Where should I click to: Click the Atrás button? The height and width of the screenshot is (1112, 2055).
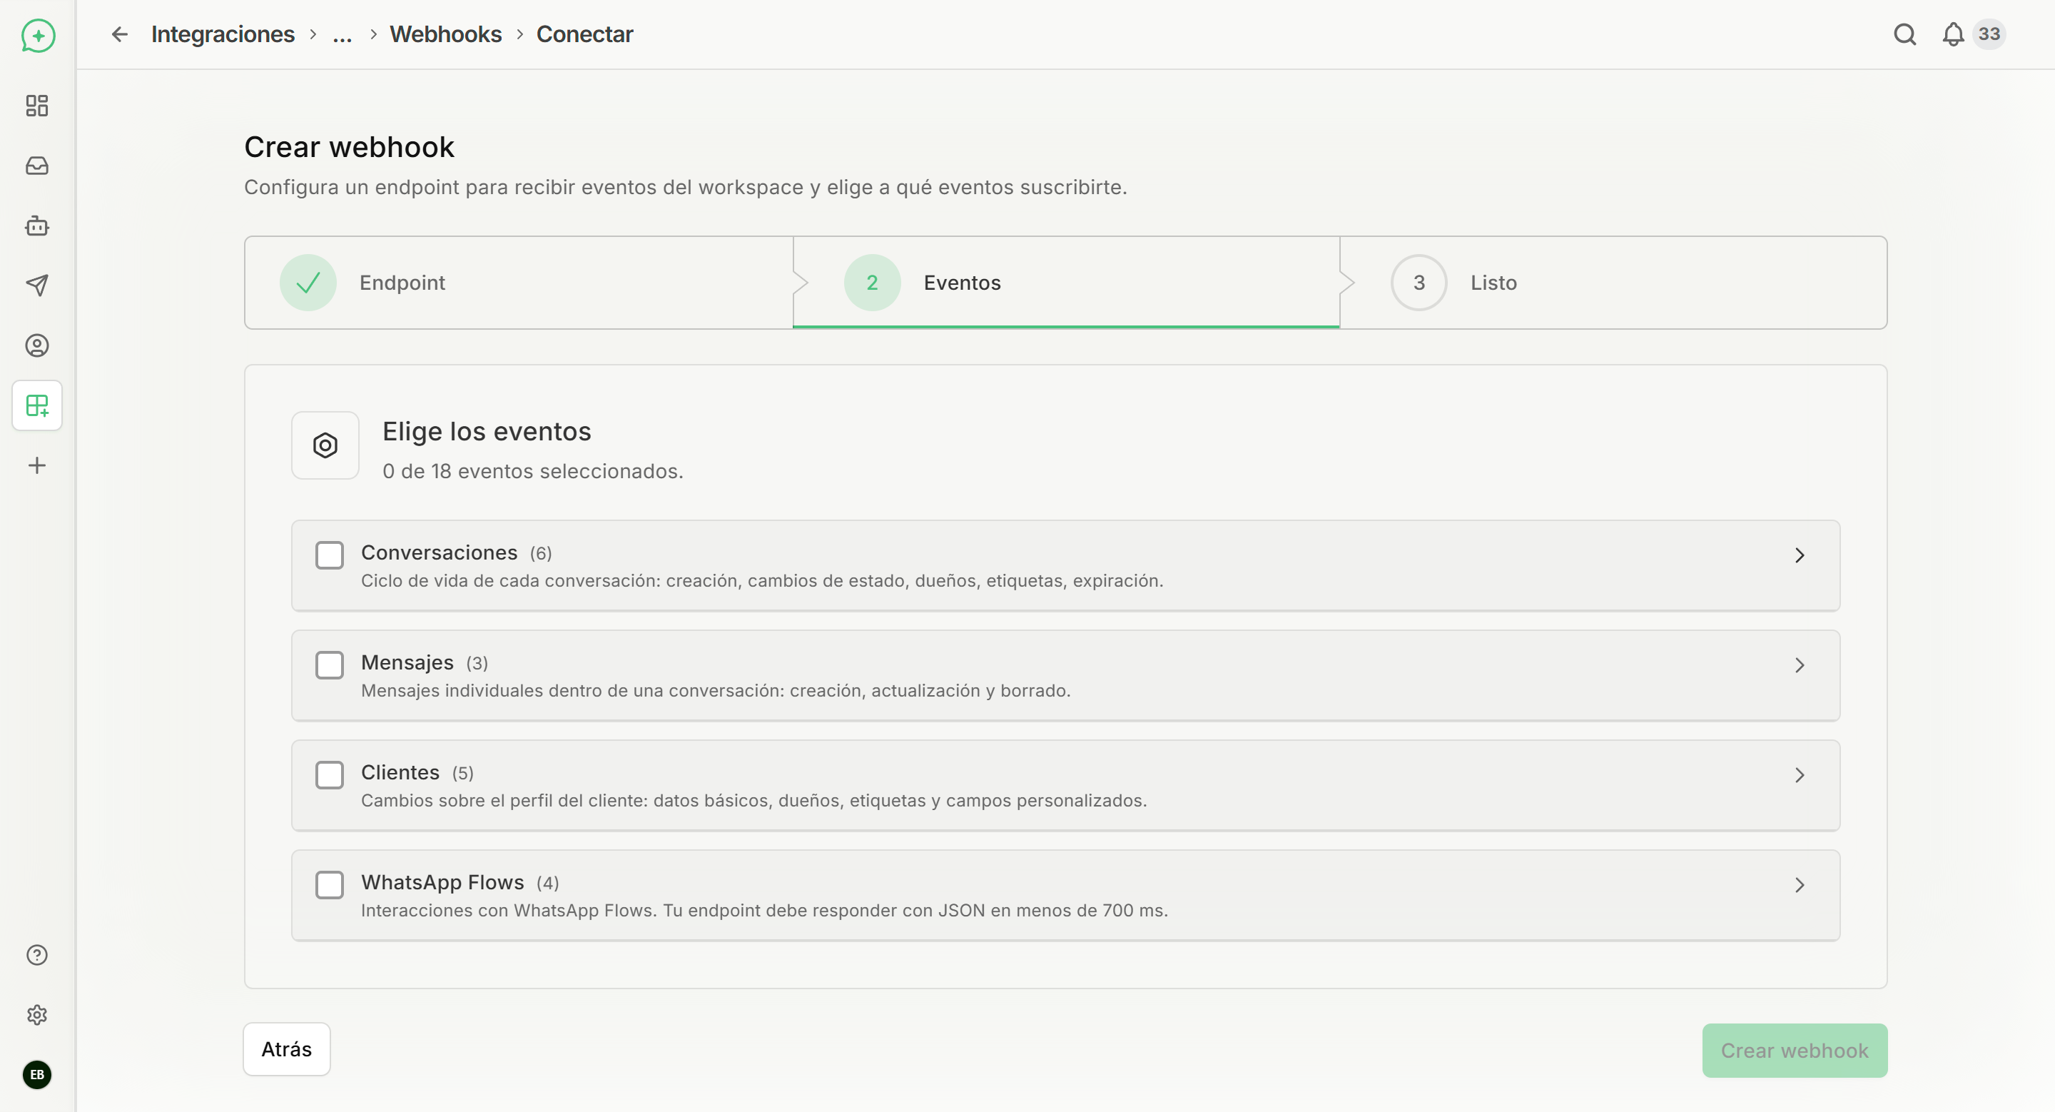(286, 1049)
